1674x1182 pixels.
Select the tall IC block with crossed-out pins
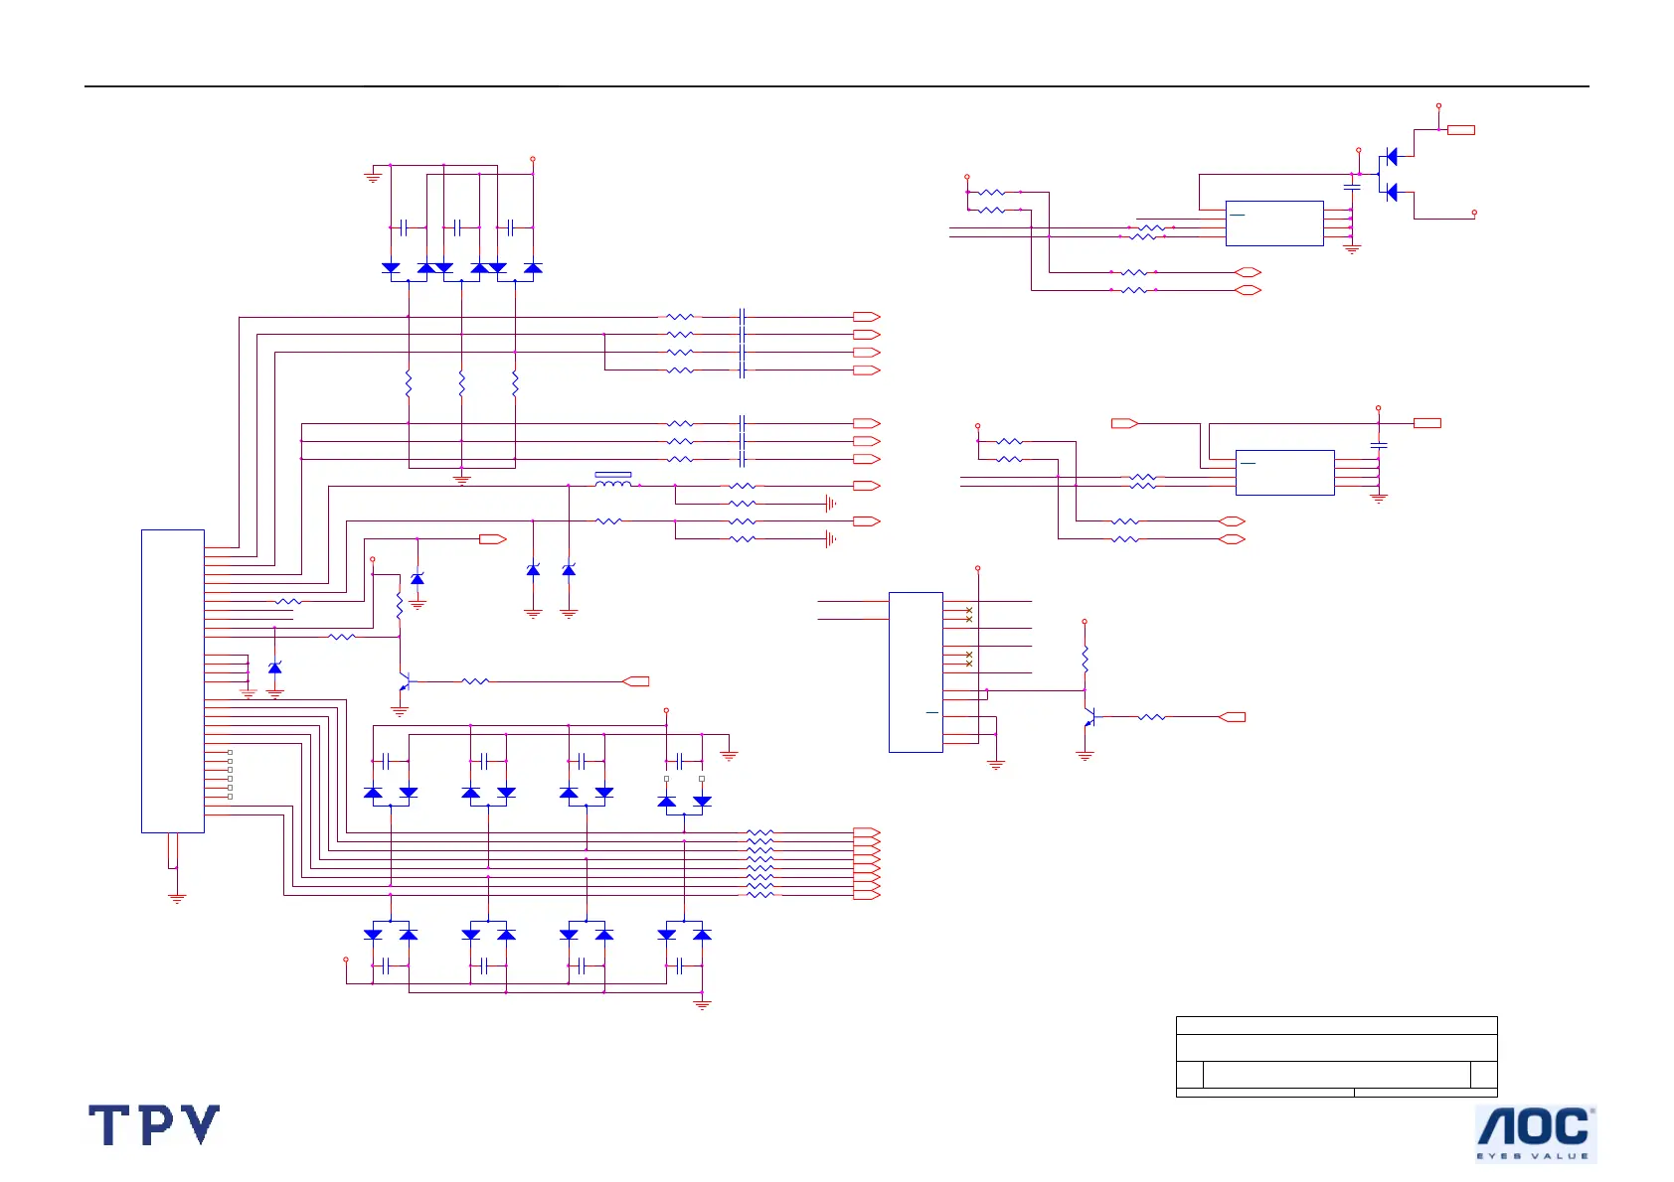point(916,672)
